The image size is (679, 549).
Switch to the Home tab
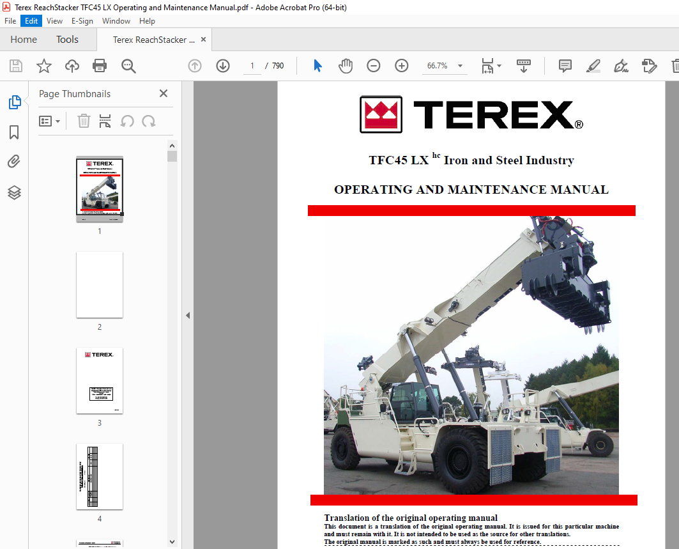point(24,40)
